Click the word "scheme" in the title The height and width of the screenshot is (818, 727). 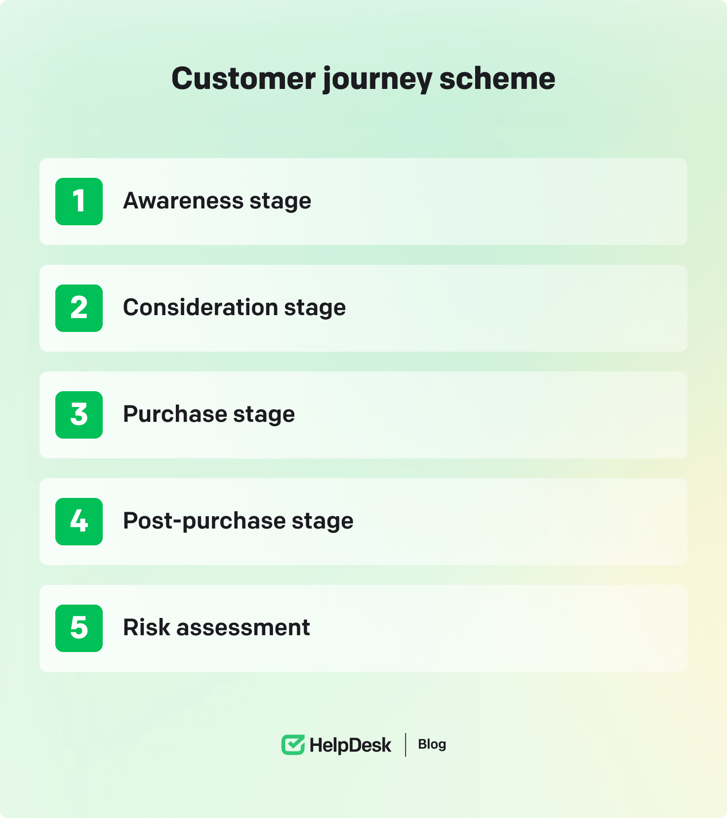497,79
